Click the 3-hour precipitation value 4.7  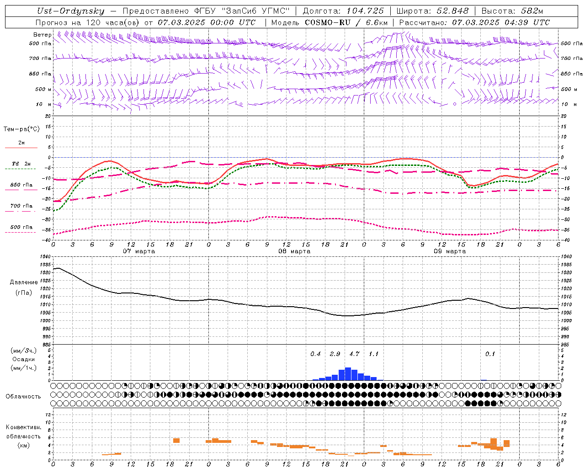(x=354, y=354)
